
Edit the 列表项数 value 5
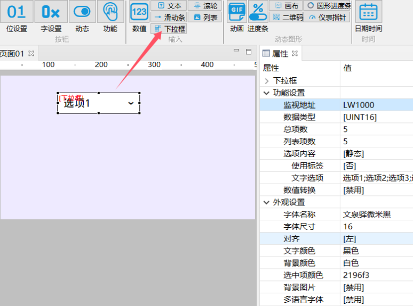[377, 142]
